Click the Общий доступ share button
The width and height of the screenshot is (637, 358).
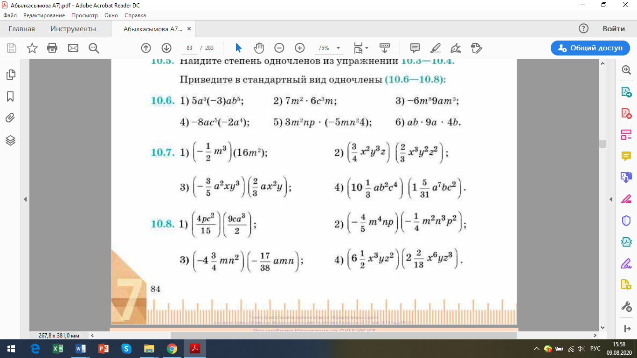[x=590, y=48]
